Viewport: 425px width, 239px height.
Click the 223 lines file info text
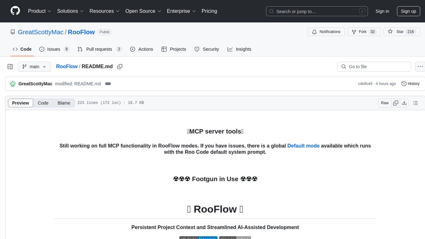click(111, 103)
